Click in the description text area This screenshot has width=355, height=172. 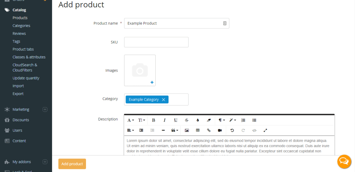(x=229, y=146)
